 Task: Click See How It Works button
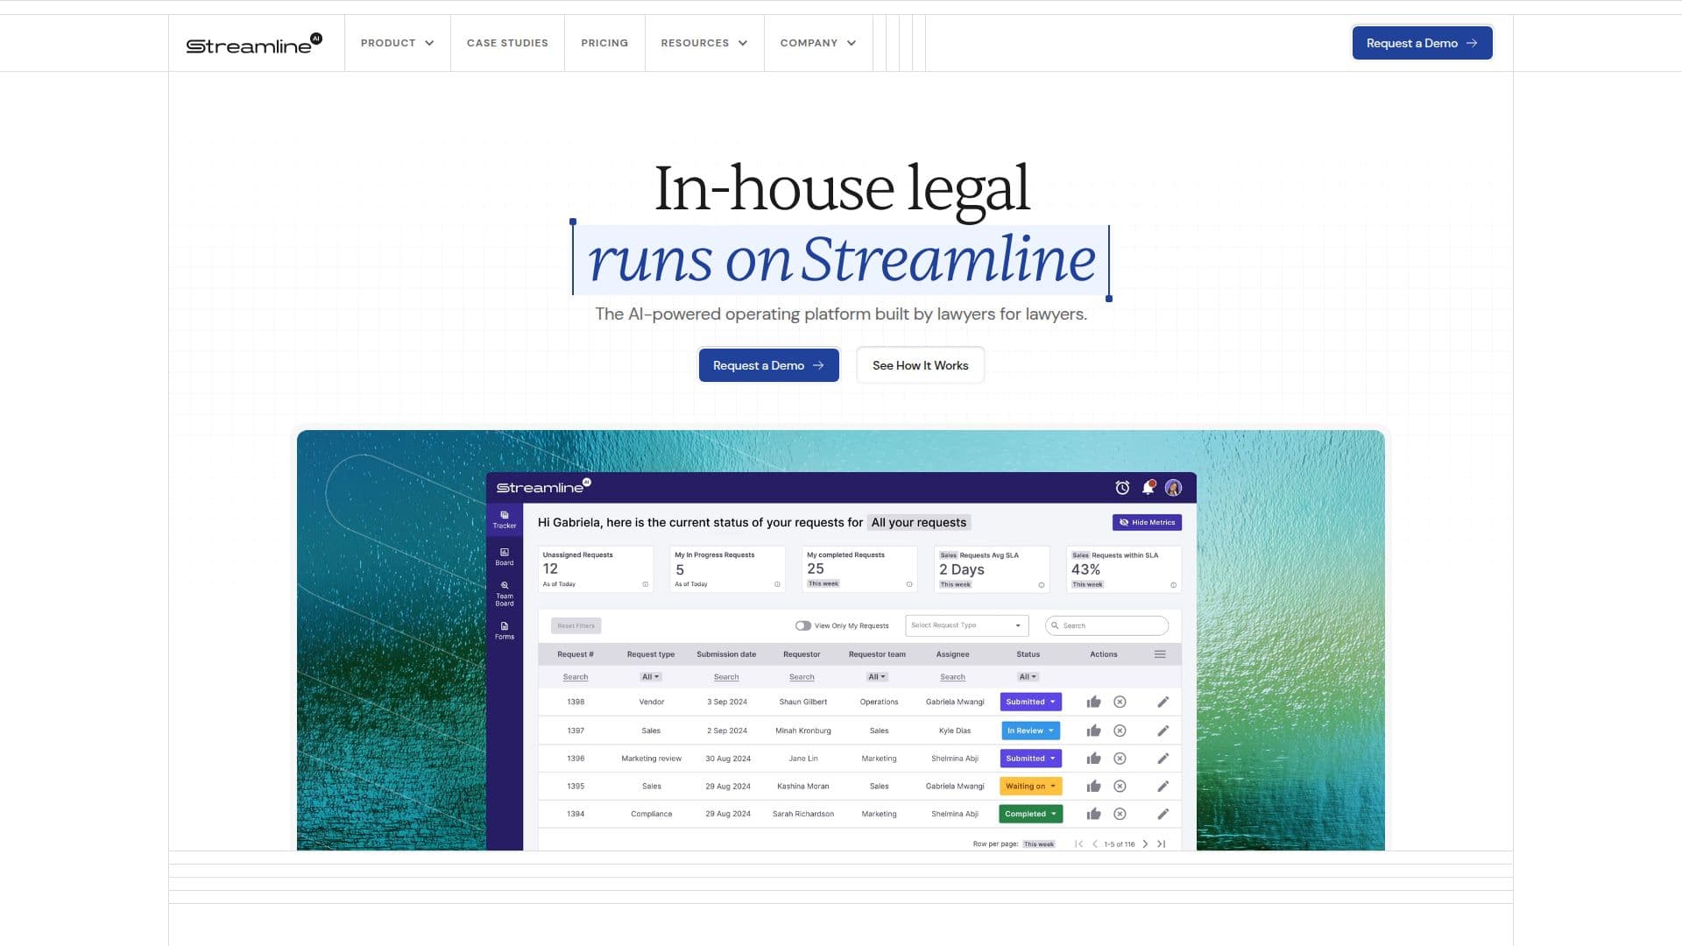[x=920, y=365]
